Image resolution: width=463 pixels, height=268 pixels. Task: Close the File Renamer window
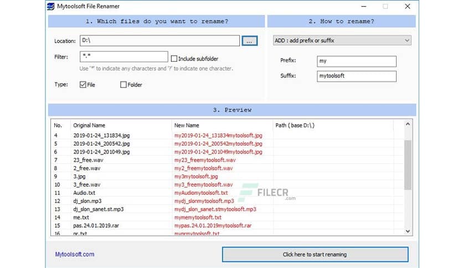click(x=408, y=6)
